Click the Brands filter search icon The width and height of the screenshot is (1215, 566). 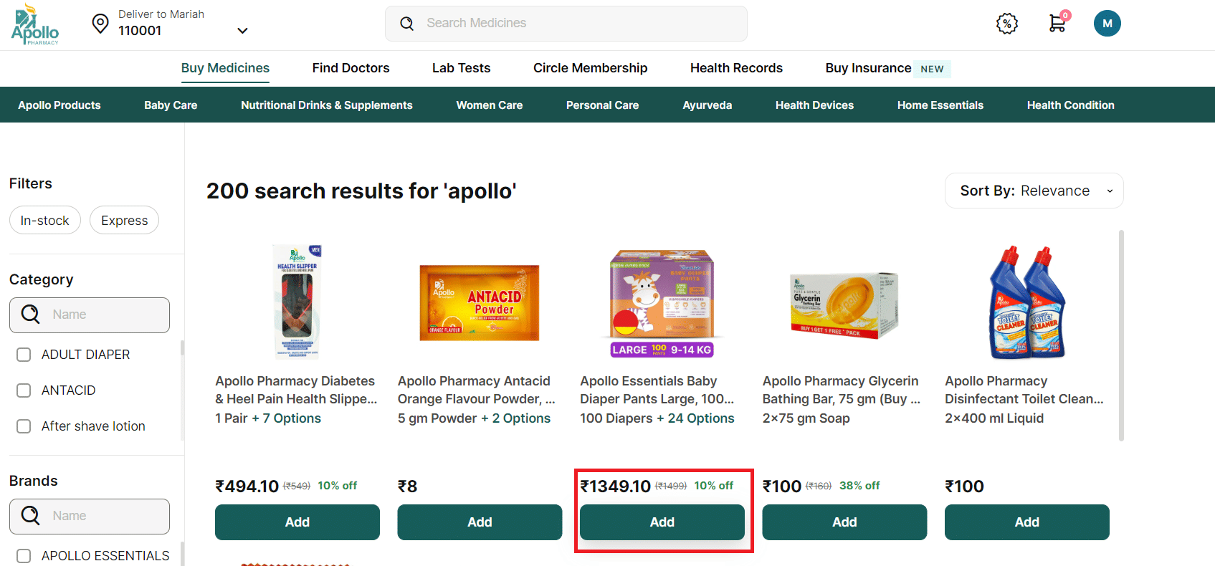coord(31,516)
